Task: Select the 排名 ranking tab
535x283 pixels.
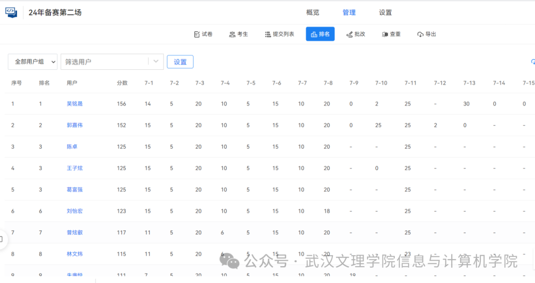Action: click(320, 34)
